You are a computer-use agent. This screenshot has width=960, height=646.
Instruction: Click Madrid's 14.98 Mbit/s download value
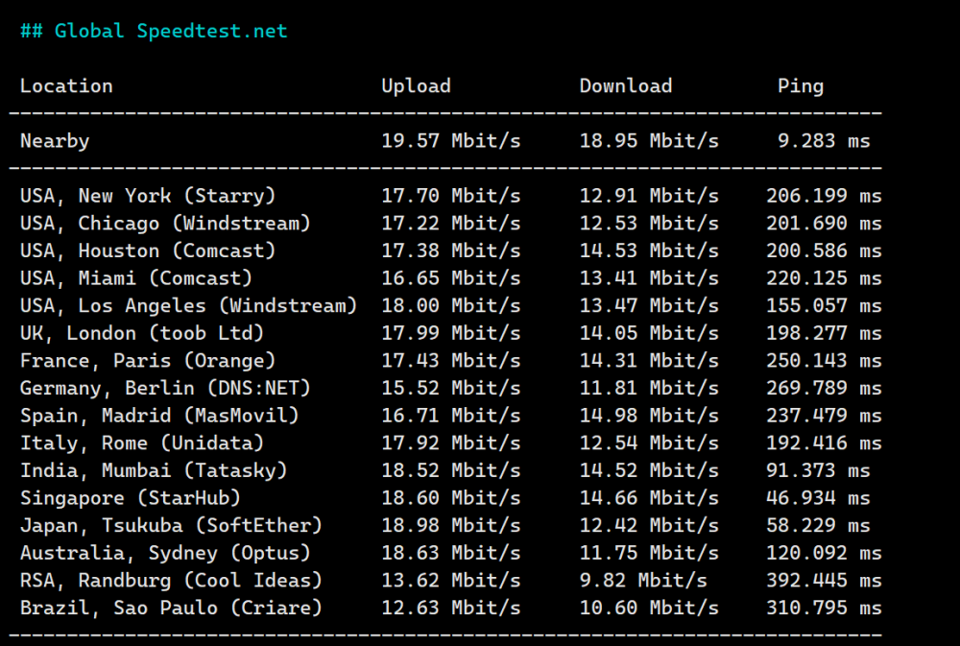[648, 416]
